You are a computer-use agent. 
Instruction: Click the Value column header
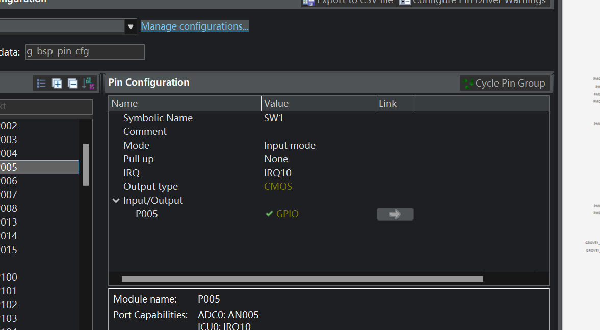319,103
